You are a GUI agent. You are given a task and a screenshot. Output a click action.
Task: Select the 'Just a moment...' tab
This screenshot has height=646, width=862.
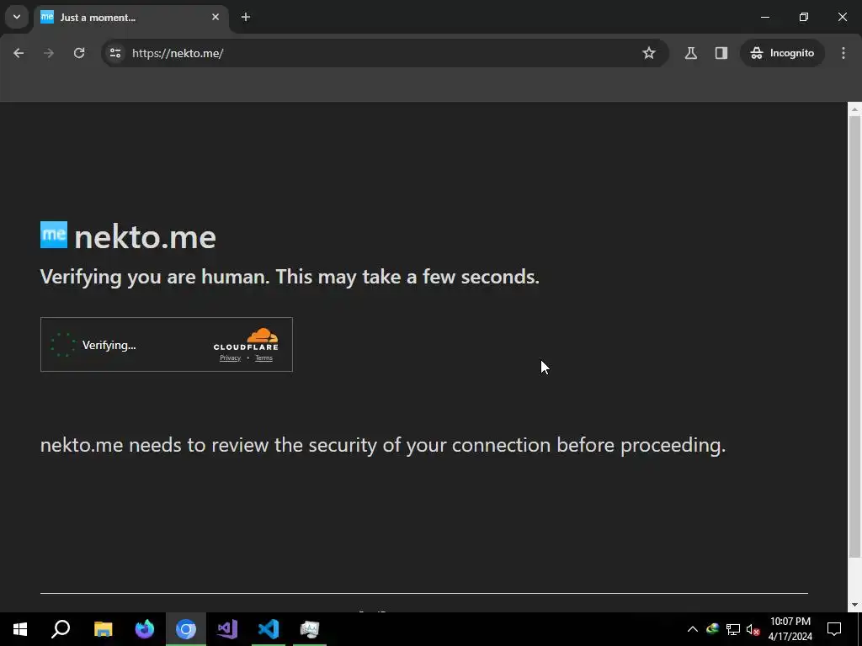pos(130,18)
